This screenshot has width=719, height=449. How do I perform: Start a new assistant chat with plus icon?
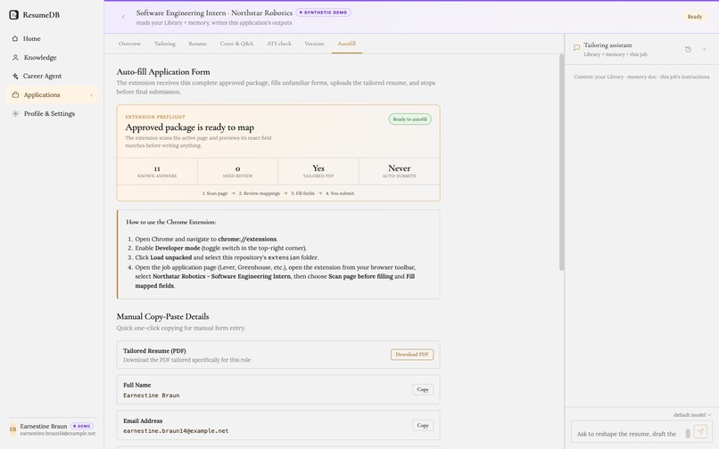tap(704, 49)
